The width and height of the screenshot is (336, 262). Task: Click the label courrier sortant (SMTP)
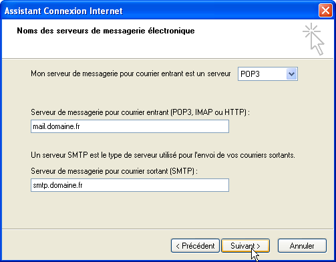(114, 171)
